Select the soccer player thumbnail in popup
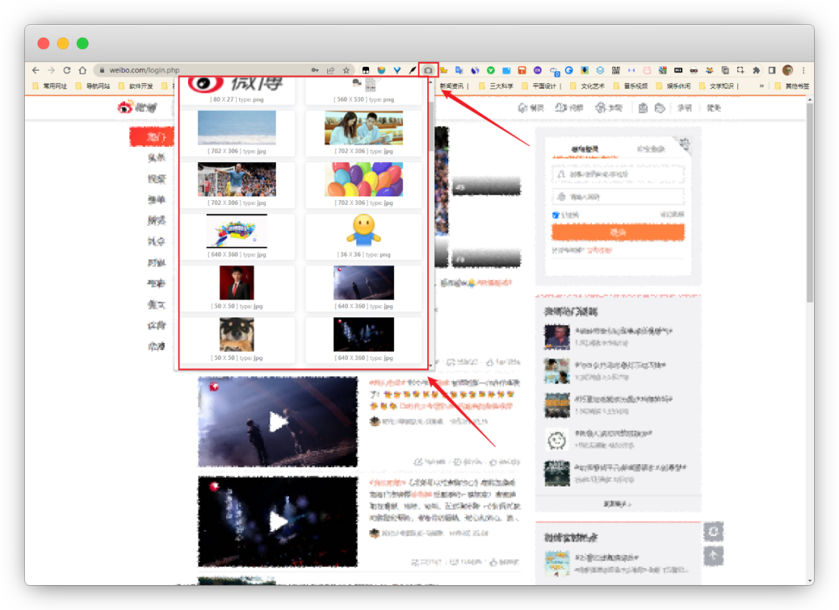The width and height of the screenshot is (839, 610). pyautogui.click(x=236, y=180)
